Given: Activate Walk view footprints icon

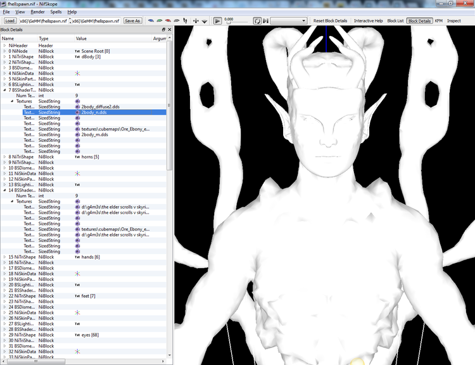Looking at the screenshot, I should pos(185,21).
